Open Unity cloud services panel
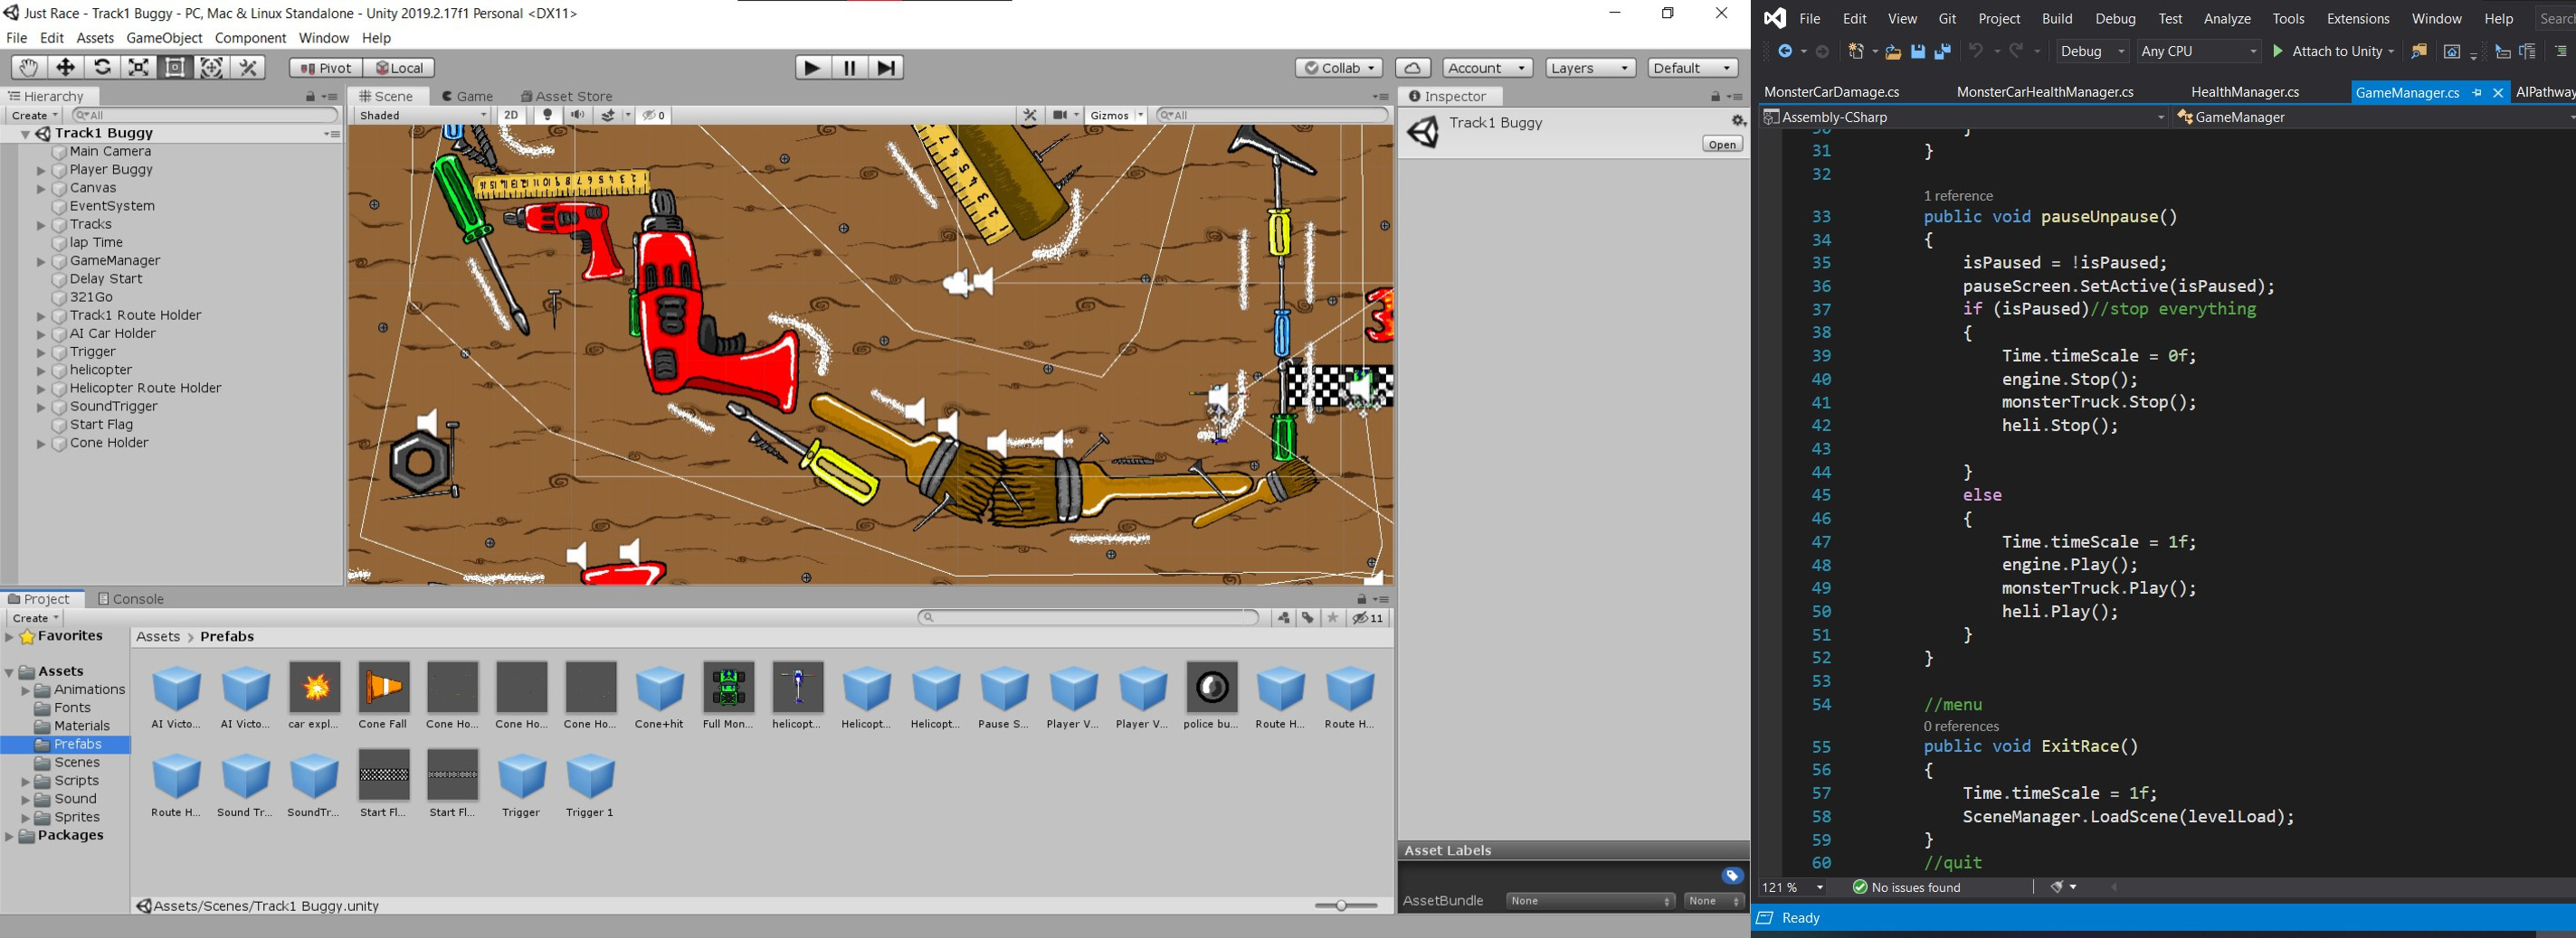2576x938 pixels. point(1412,67)
